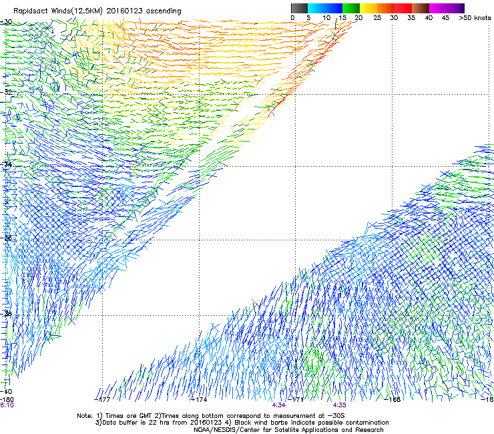Screen dimensions: 494x434
Task: Click the 'NOAA/NESDIS/Center for Satellite Applications' credit line
Action: (288, 430)
